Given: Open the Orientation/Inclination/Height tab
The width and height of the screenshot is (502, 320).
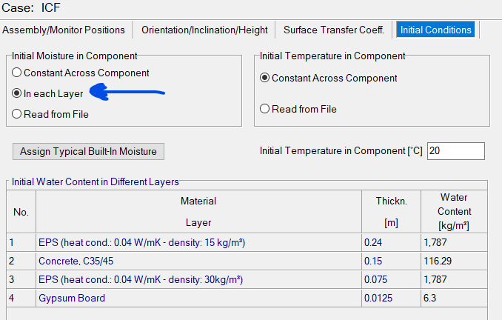Looking at the screenshot, I should tap(204, 30).
